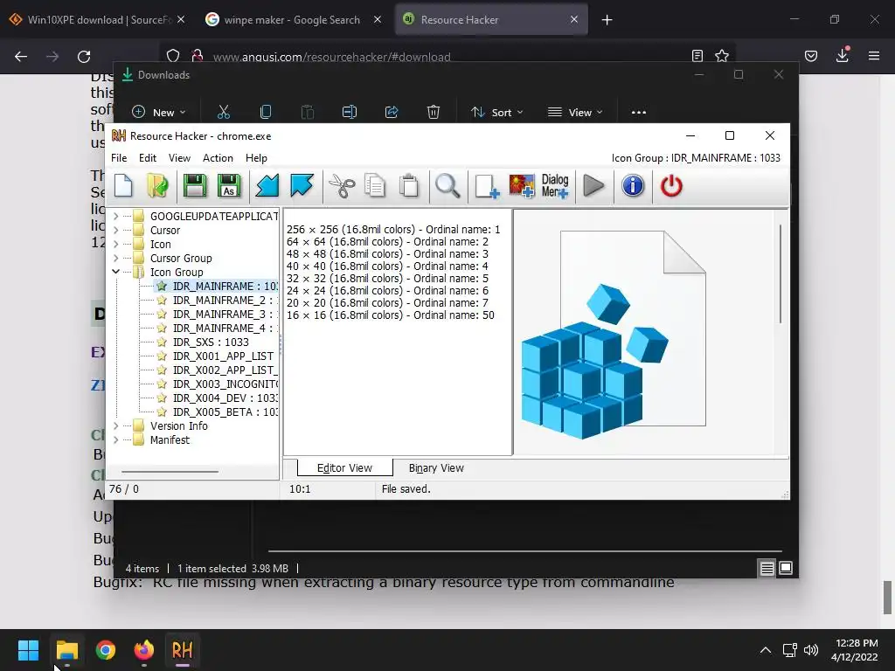Click horizontal scrollbar under resource tree
895x671 pixels.
[x=170, y=472]
